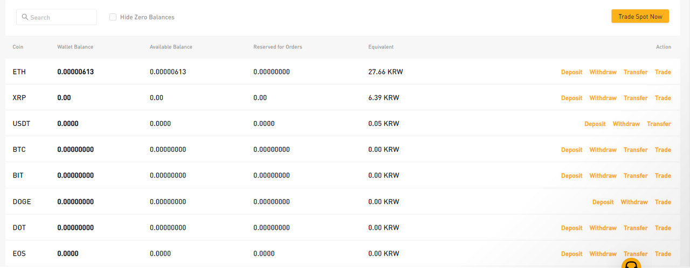Screen dimensions: 690x268
Task: Open Deposit for BTC
Action: tap(571, 150)
